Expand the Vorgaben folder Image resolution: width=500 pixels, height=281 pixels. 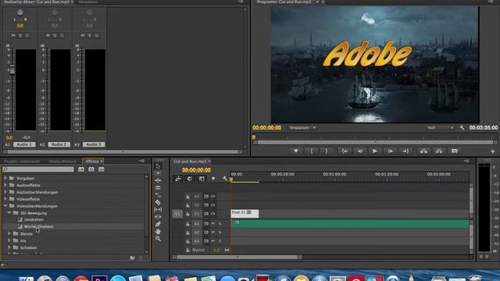click(x=5, y=178)
